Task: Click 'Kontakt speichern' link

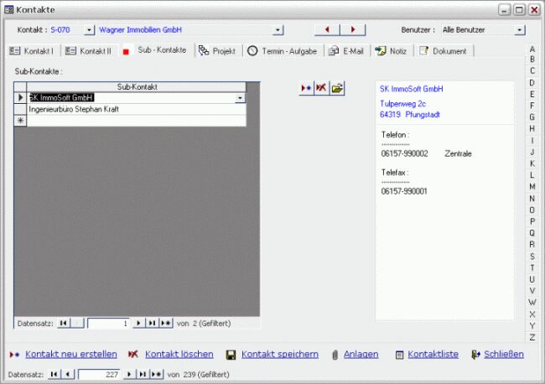Action: click(279, 355)
